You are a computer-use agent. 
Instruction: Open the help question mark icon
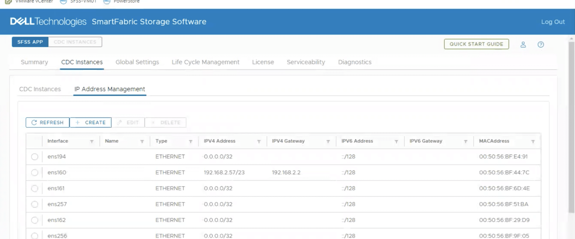pos(541,45)
